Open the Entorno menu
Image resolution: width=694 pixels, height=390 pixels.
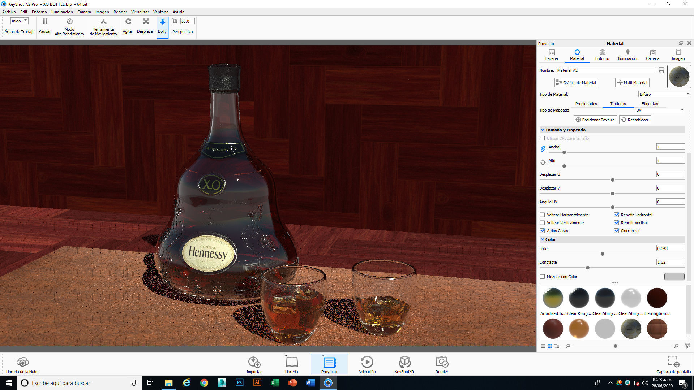point(39,12)
